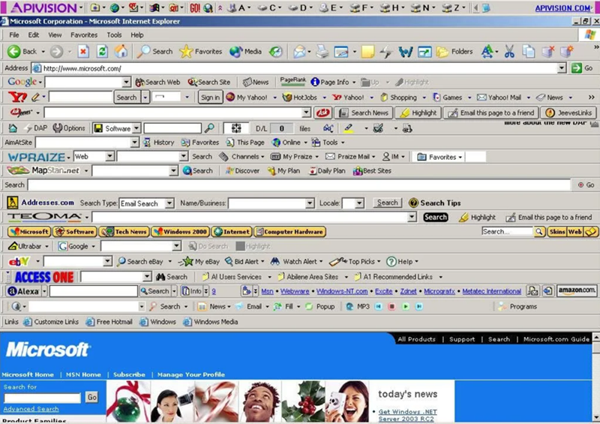
Task: Open the Locale dropdown on Addresses.com
Action: coord(359,203)
